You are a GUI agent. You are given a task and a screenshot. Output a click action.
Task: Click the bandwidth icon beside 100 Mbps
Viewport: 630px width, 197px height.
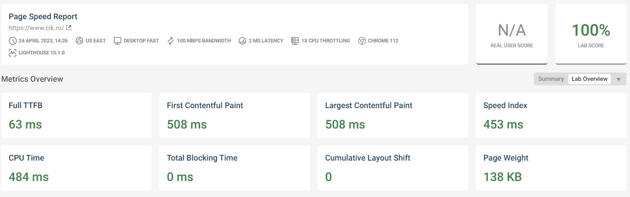click(x=171, y=41)
